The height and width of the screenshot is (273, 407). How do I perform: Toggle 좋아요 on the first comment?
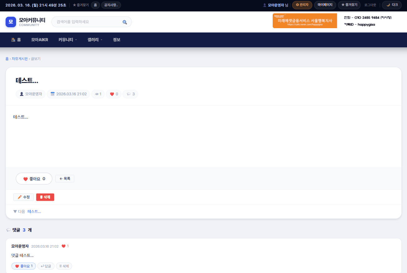[x=24, y=266]
